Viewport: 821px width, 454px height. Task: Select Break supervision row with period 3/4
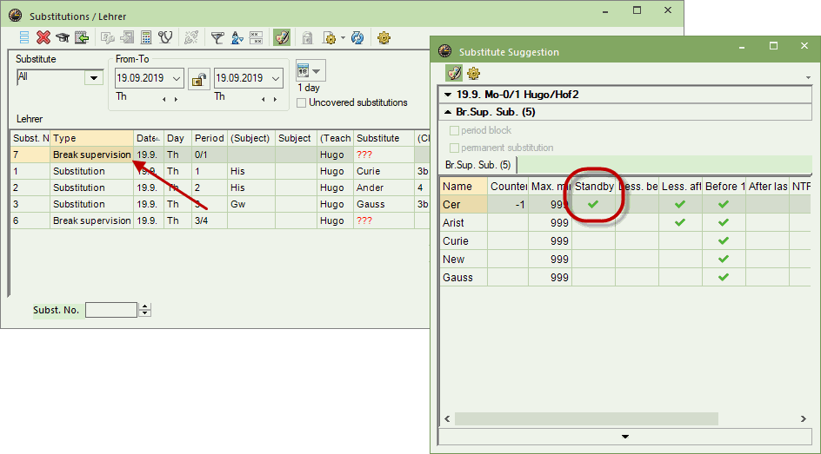219,220
